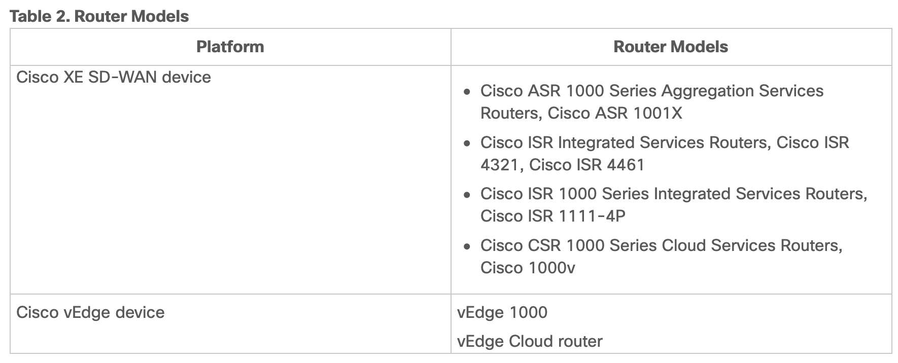Click the 'Platform' column header
Viewport: 898px width, 363px height.
(x=230, y=47)
